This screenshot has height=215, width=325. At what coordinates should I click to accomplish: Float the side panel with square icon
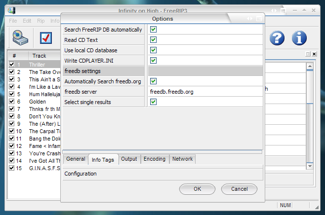[308, 54]
